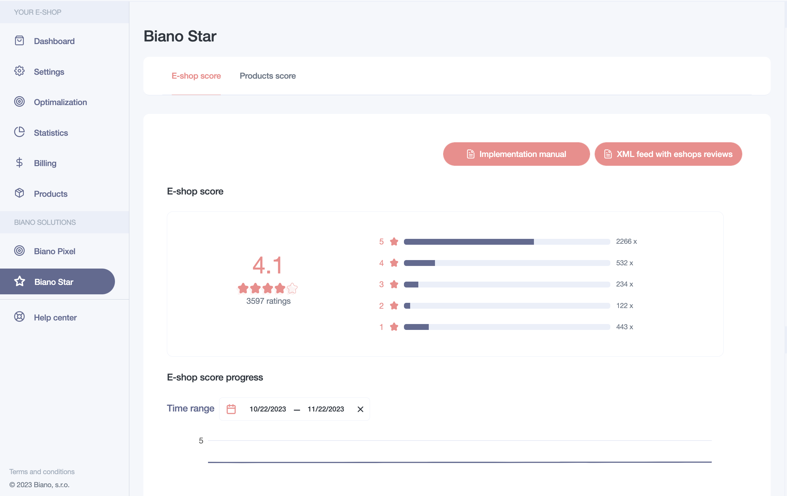Image resolution: width=787 pixels, height=496 pixels.
Task: Open Statistics section
Action: point(51,132)
